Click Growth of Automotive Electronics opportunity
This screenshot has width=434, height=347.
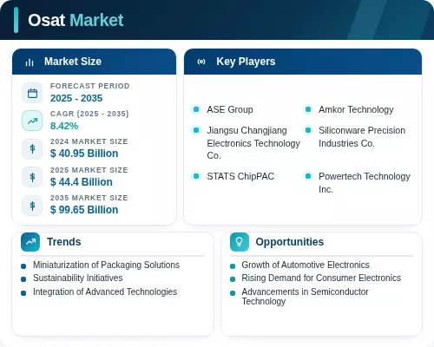tap(306, 265)
